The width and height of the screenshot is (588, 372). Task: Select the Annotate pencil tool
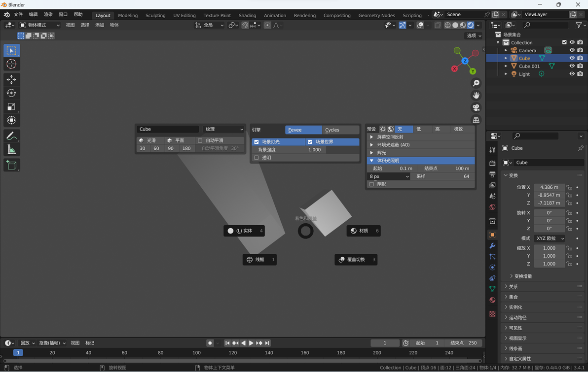point(11,136)
